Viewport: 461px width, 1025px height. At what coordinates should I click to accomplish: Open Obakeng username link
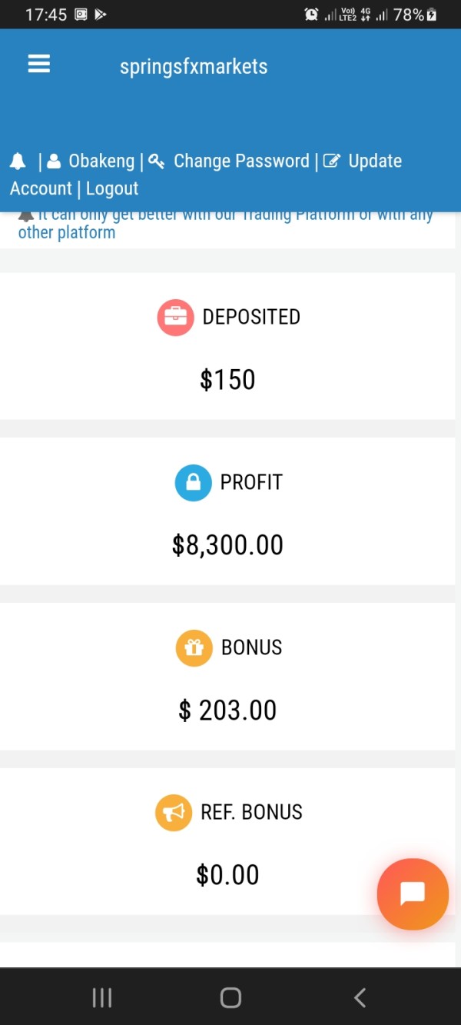coord(101,161)
